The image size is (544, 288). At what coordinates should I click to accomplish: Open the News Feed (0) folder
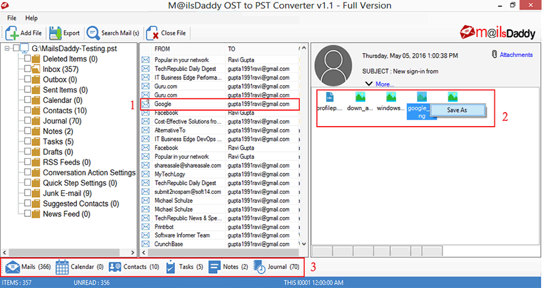[67, 214]
